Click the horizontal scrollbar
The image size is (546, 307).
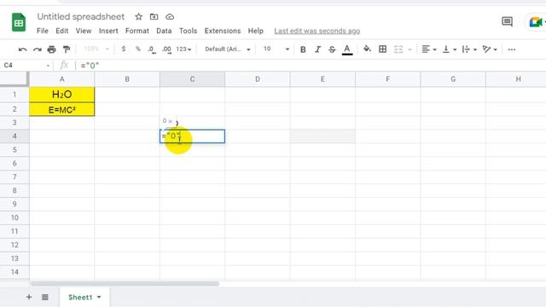pyautogui.click(x=125, y=284)
